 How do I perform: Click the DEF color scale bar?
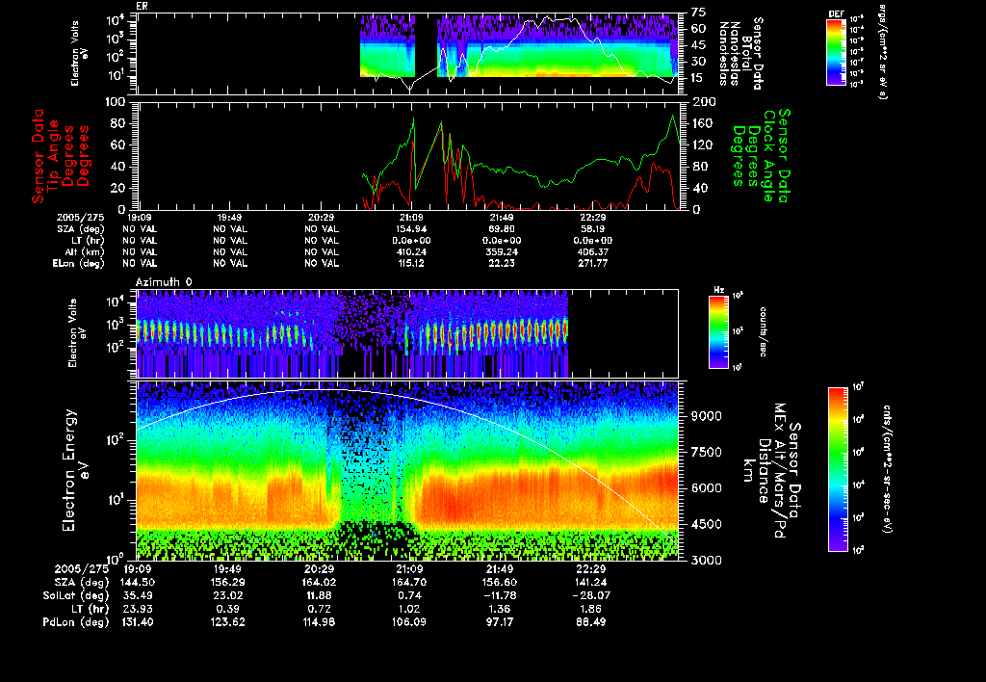pos(836,52)
